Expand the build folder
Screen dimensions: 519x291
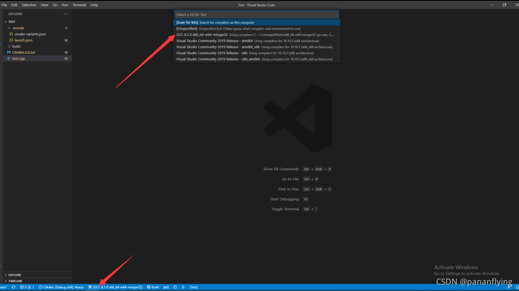[37, 46]
